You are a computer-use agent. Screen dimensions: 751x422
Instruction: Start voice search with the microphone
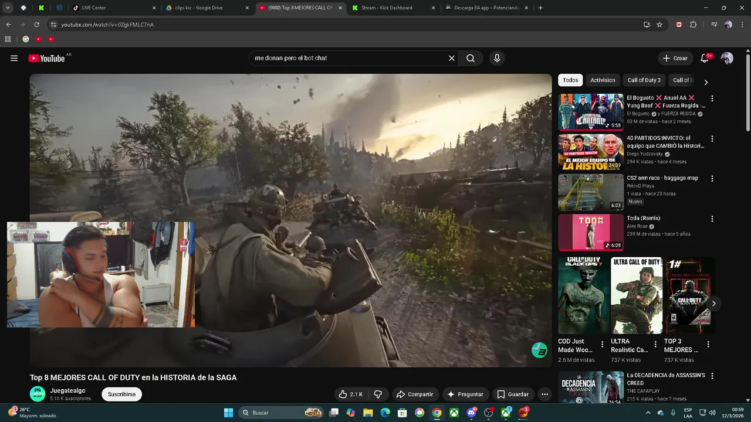pos(497,58)
